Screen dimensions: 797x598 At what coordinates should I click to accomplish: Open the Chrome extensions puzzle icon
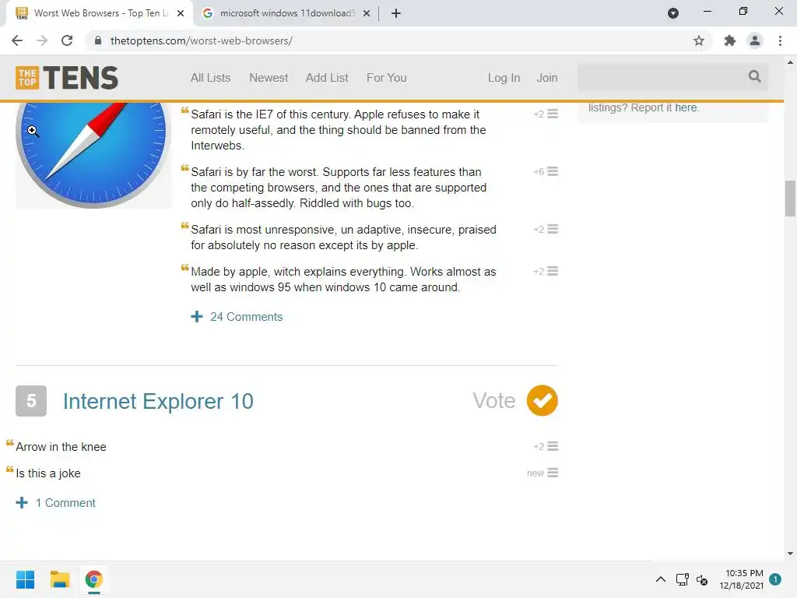(730, 40)
